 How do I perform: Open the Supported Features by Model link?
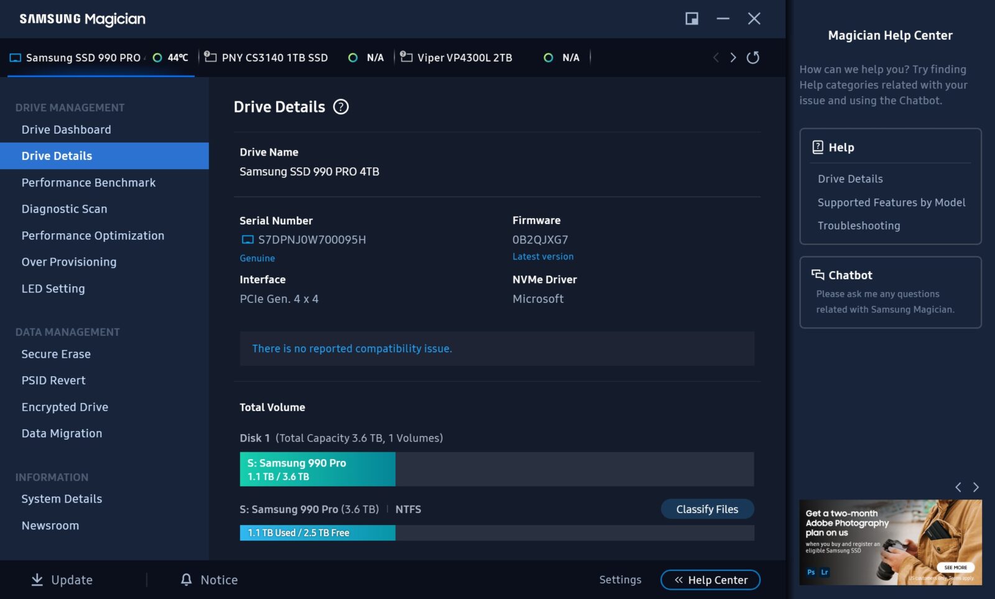(891, 203)
